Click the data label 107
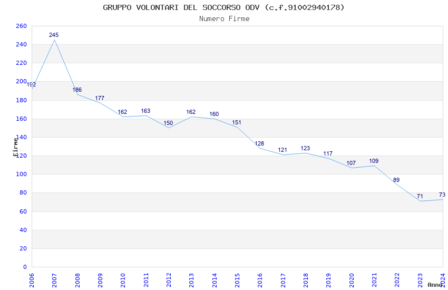Screen dimensions: 448x290 click(x=351, y=163)
